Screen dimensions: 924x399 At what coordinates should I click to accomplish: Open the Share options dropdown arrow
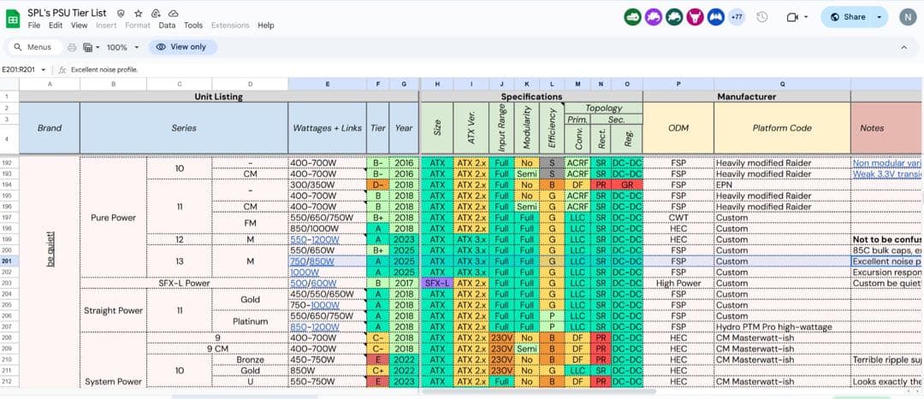pyautogui.click(x=879, y=17)
